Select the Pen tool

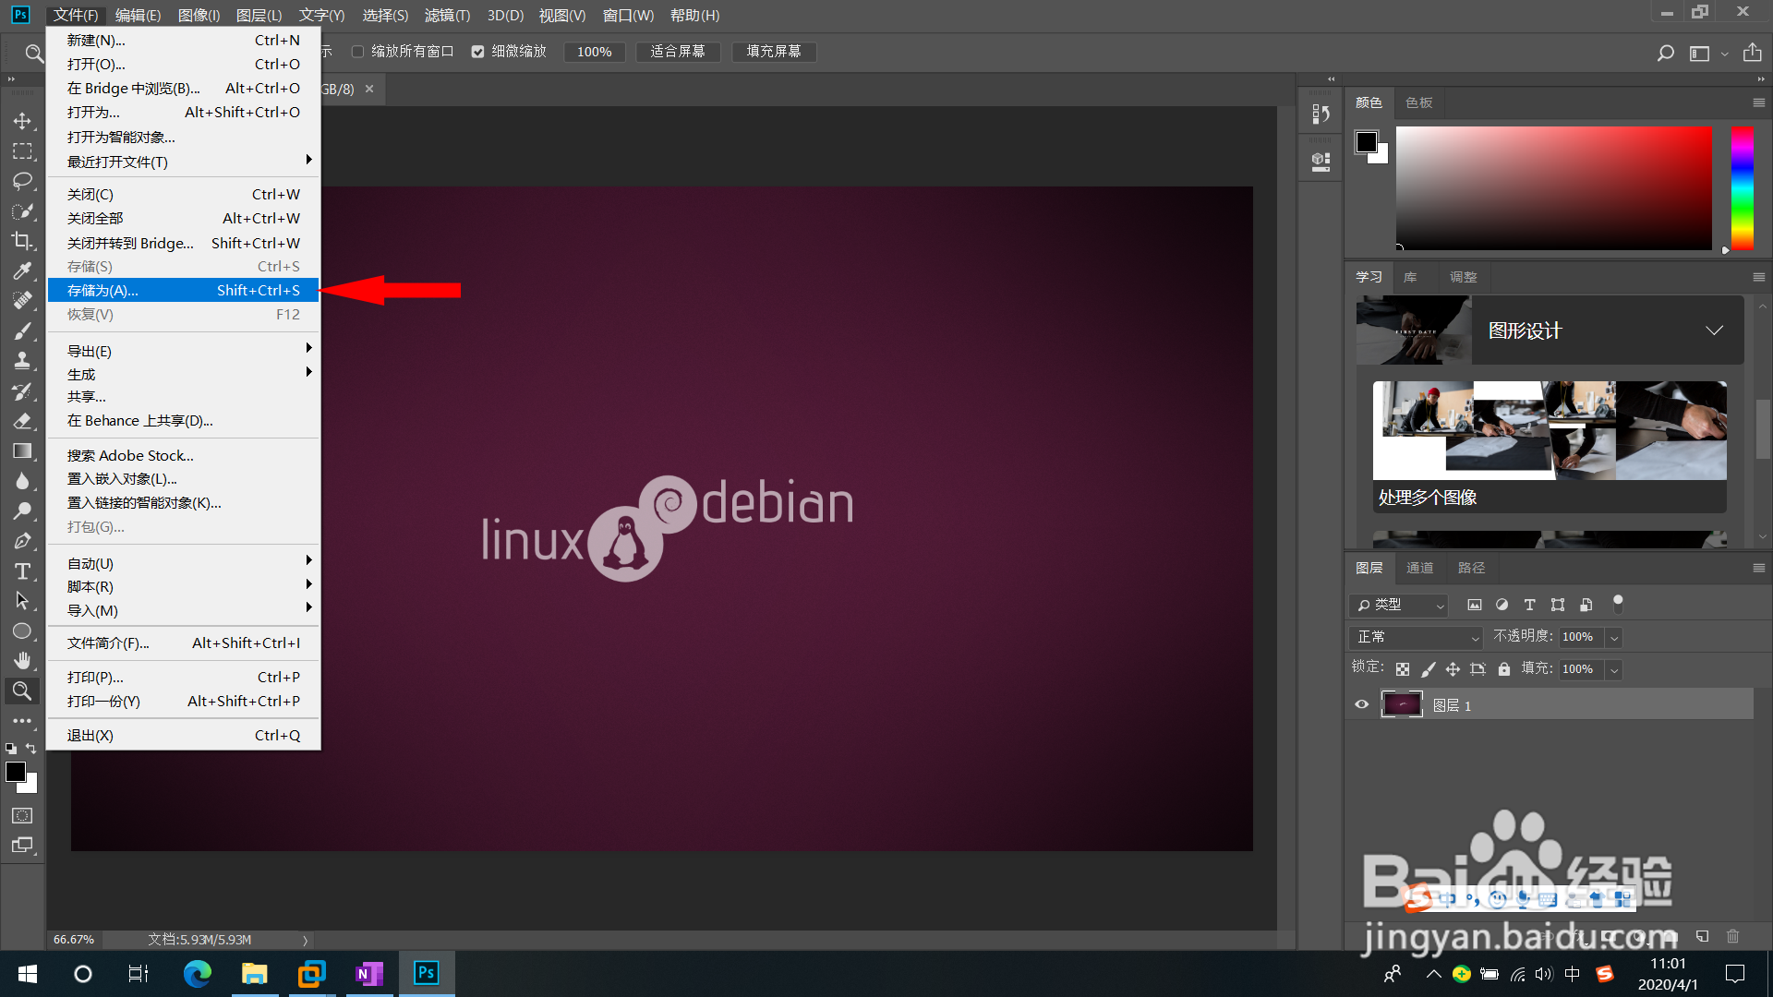[22, 541]
